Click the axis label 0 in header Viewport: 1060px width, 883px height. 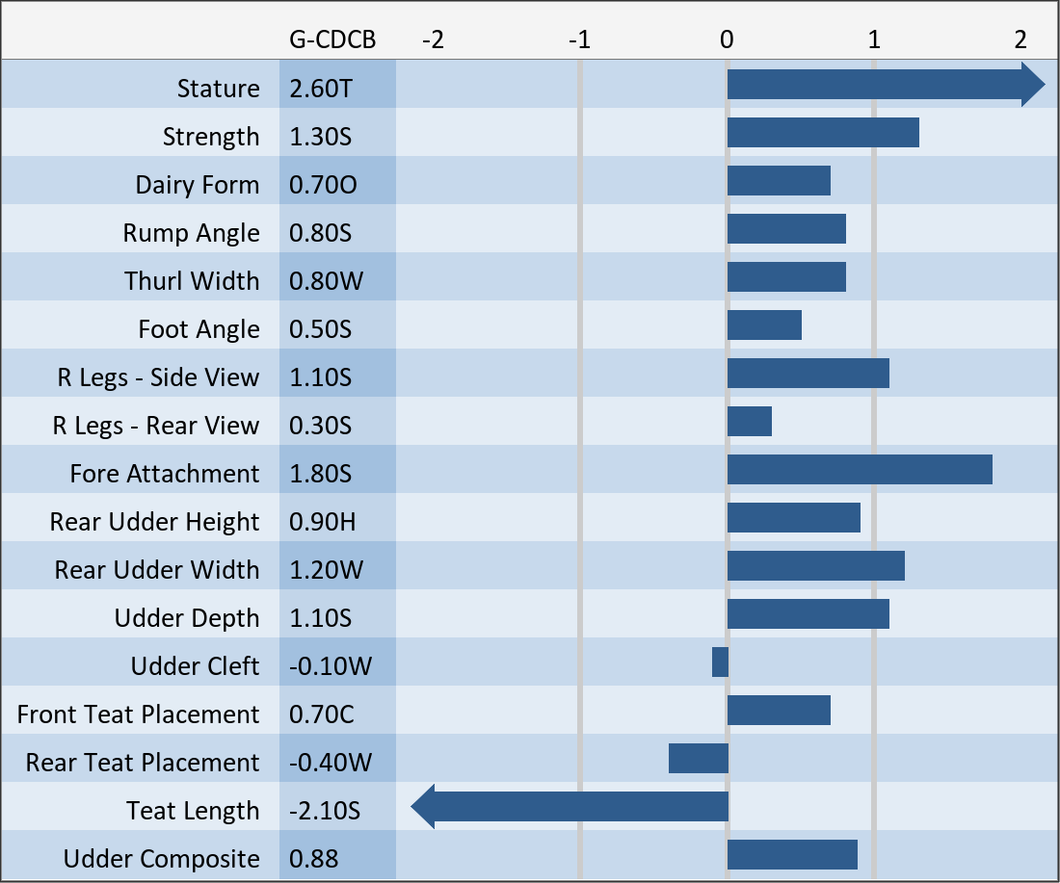pyautogui.click(x=727, y=39)
